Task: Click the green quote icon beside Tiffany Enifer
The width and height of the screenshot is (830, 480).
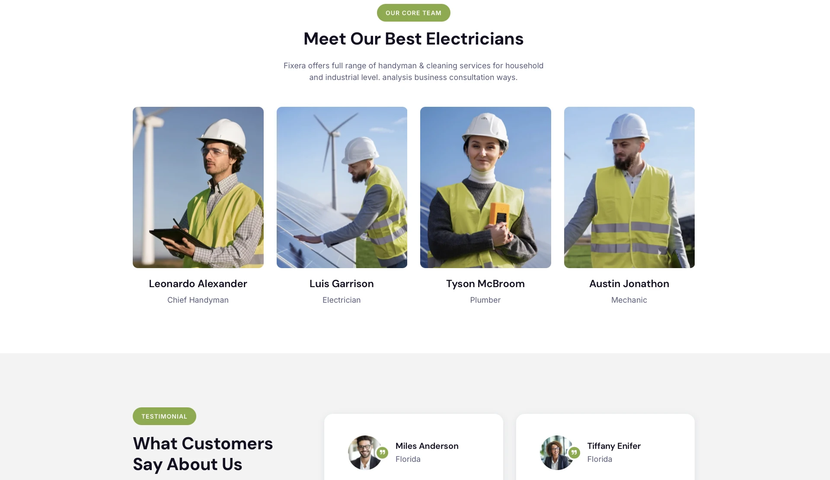Action: tap(574, 453)
